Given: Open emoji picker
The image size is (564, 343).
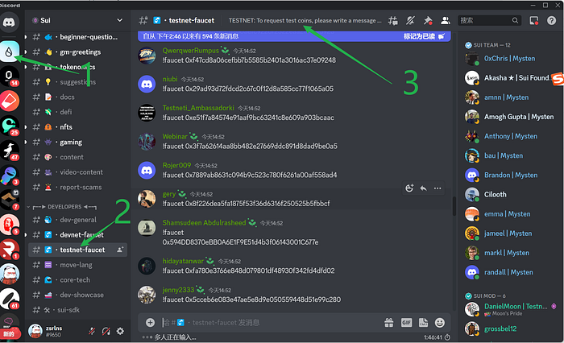Looking at the screenshot, I should (440, 323).
